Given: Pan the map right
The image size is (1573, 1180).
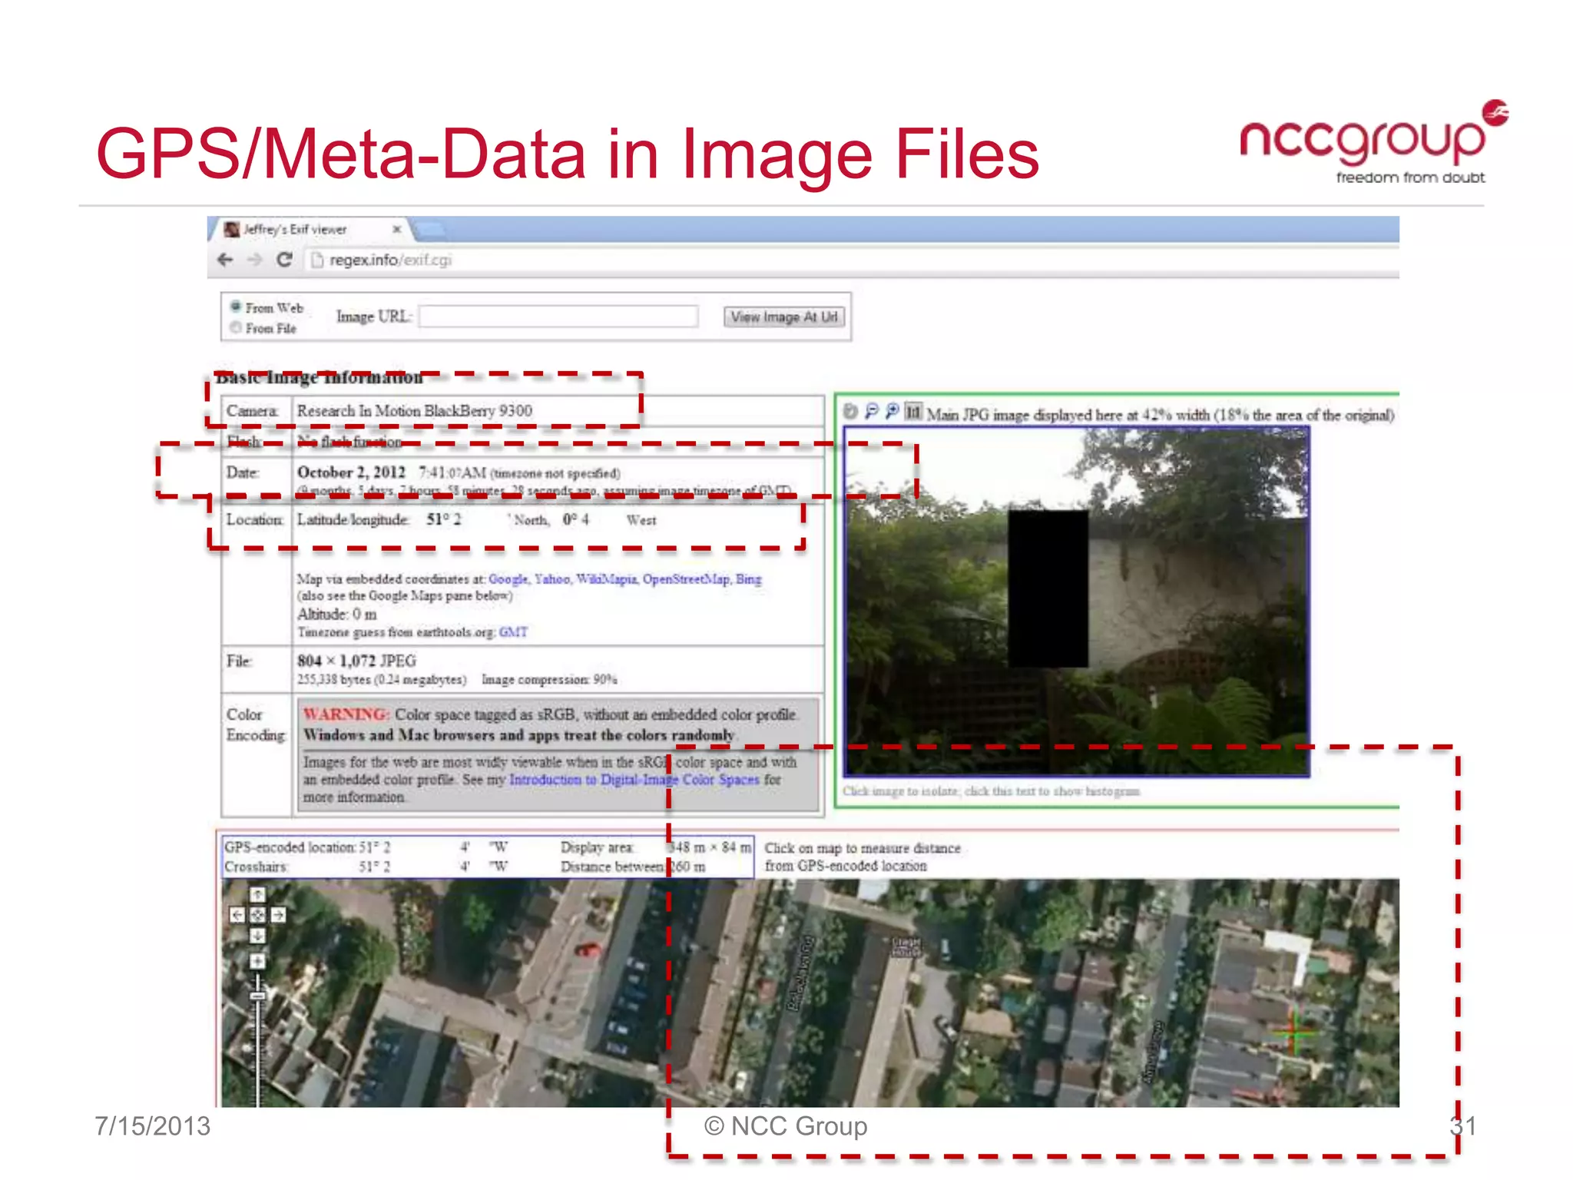Looking at the screenshot, I should click(278, 914).
